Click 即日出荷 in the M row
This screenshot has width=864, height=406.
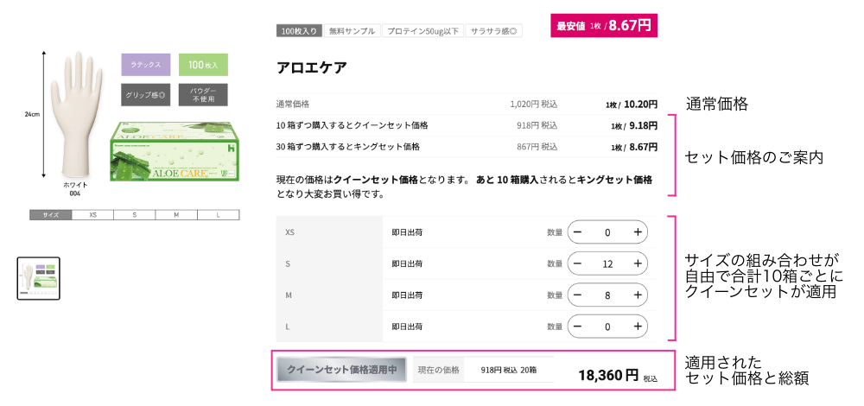pyautogui.click(x=407, y=295)
